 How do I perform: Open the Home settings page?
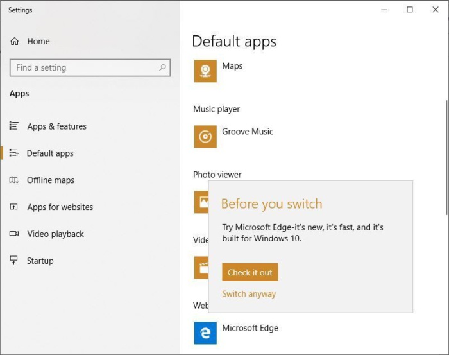(x=38, y=41)
